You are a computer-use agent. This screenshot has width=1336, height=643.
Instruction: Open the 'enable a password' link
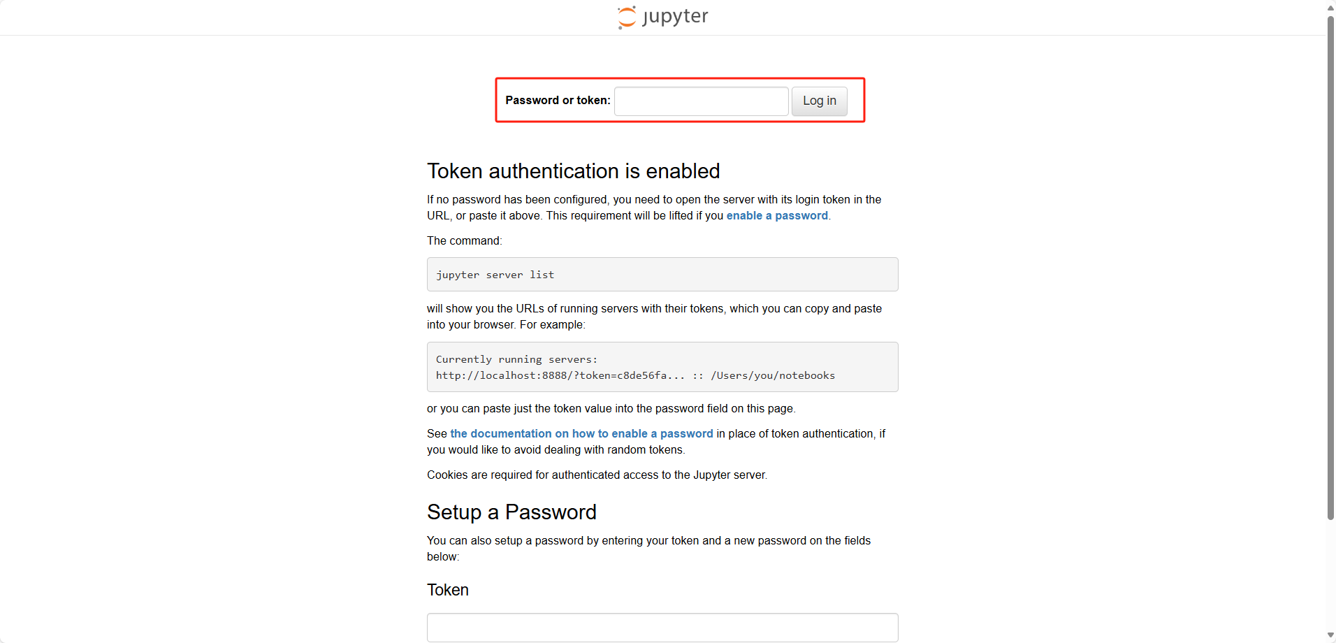point(776,216)
